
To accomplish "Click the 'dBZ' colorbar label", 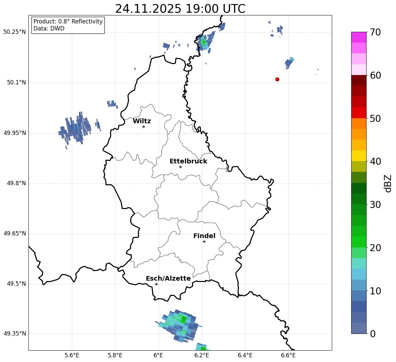I will click(388, 183).
